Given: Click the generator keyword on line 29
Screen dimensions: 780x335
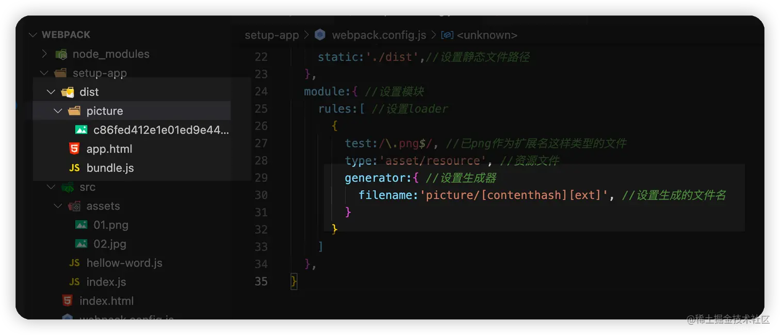Looking at the screenshot, I should 376,178.
